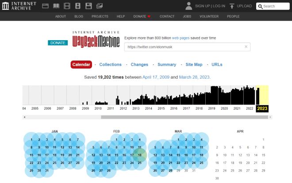Viewport: 292px width, 183px height.
Task: Click the 'web pages' link
Action: pyautogui.click(x=181, y=38)
